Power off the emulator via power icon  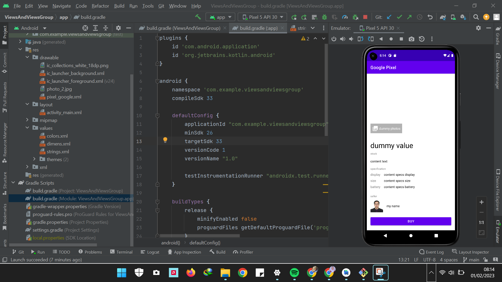(x=334, y=39)
